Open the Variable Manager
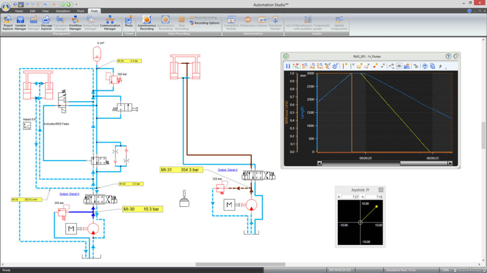This screenshot has width=487, height=273. [x=20, y=23]
